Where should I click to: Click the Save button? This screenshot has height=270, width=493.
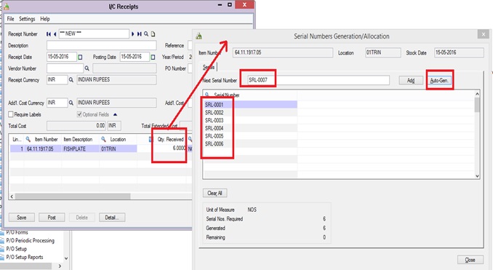[21, 218]
